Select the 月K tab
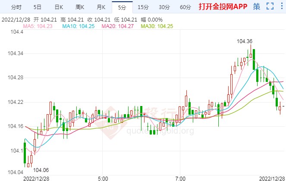286x181 pixels. tap(101, 7)
